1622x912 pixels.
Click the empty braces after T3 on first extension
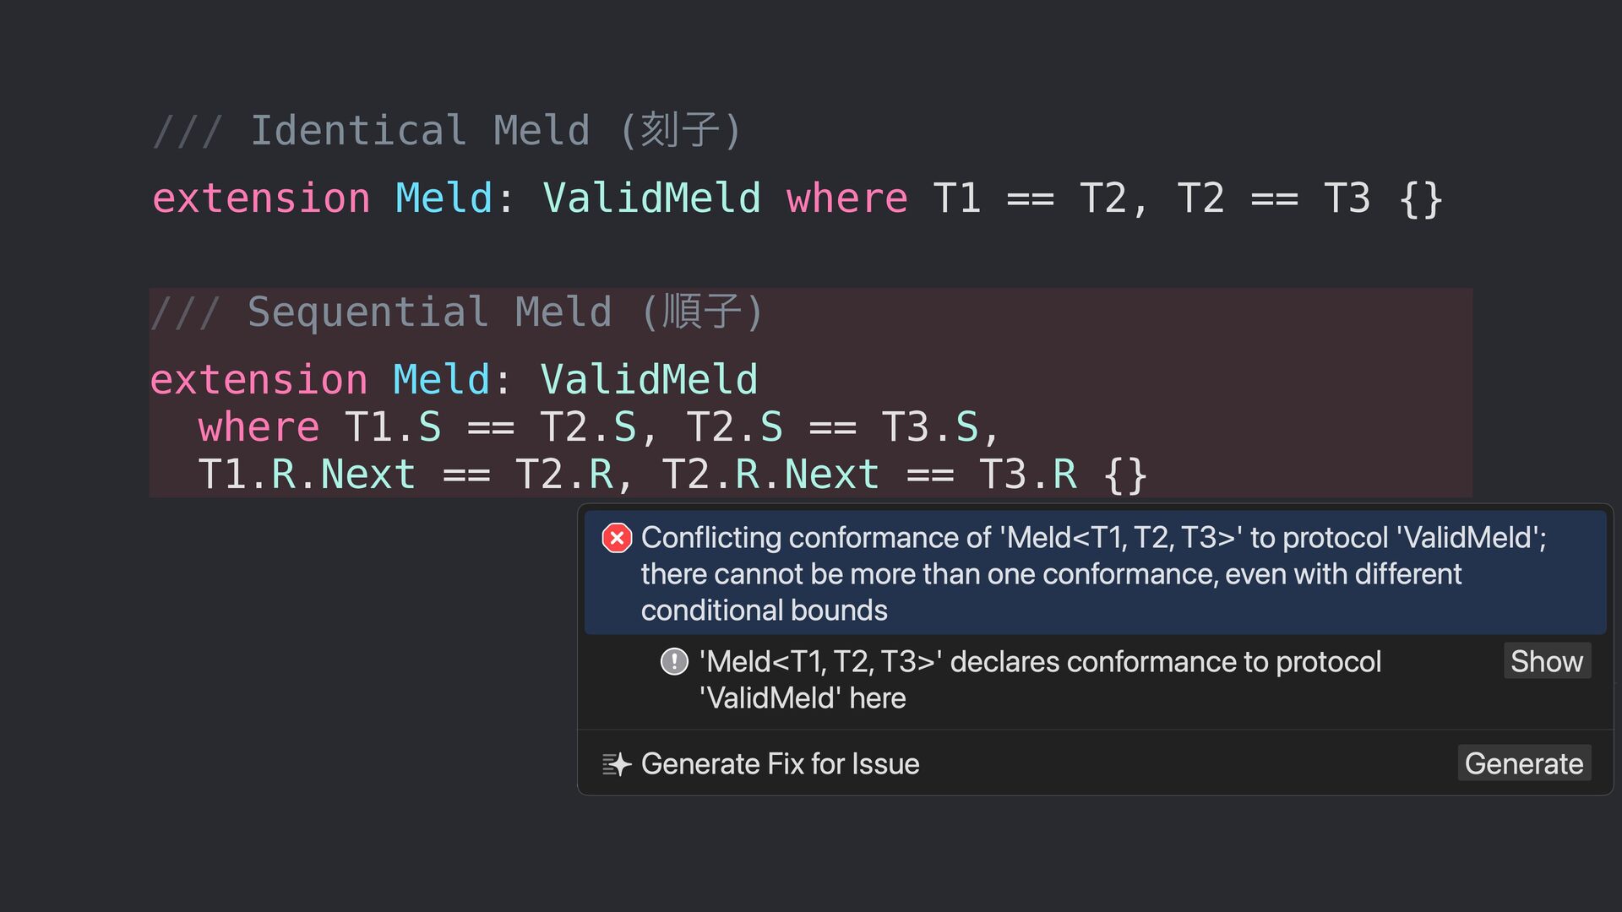click(1421, 199)
